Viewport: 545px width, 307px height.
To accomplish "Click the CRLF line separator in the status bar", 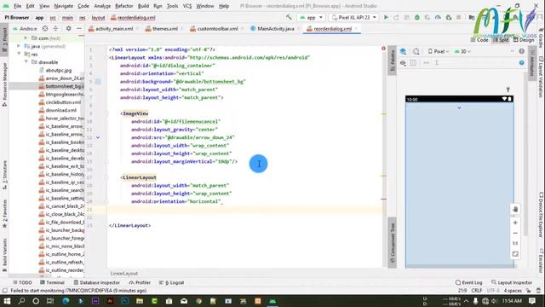I will (x=477, y=290).
